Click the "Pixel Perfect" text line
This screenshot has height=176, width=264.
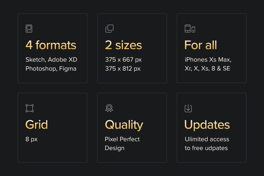pos(122,139)
